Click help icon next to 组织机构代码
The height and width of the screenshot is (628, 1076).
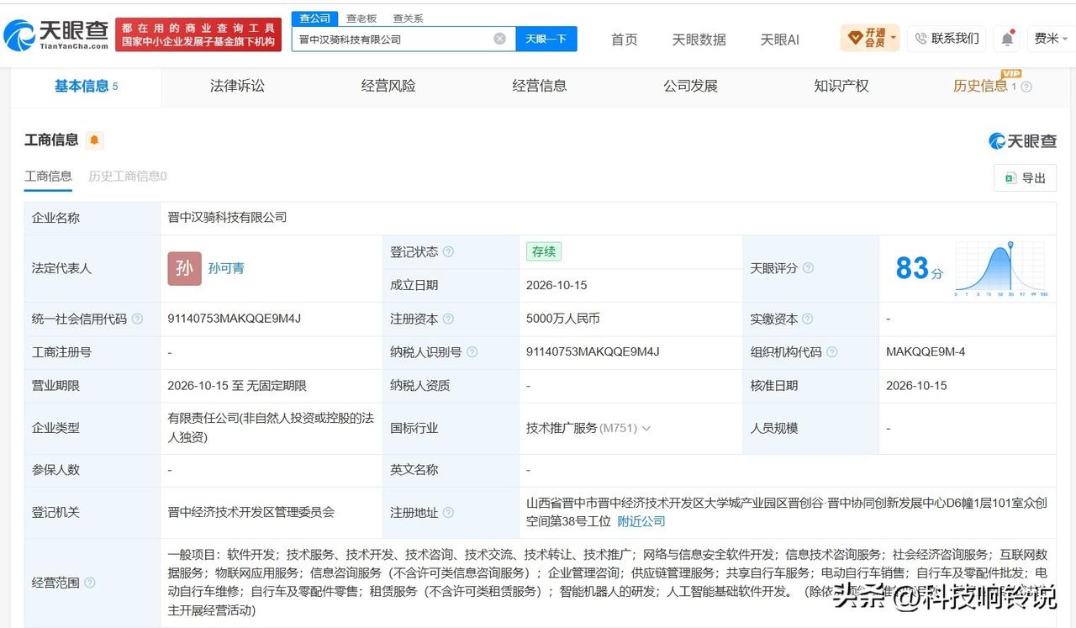click(x=831, y=352)
